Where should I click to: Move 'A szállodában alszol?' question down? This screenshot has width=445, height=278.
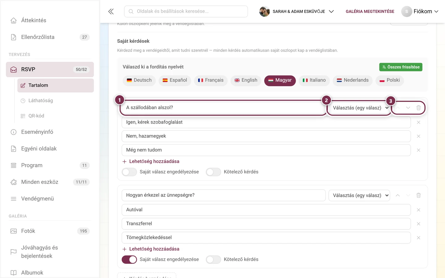click(x=408, y=108)
